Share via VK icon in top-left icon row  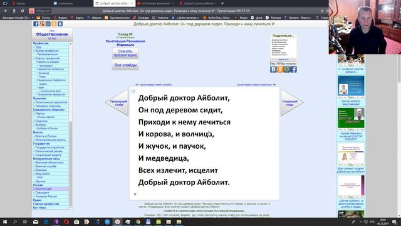[60, 24]
